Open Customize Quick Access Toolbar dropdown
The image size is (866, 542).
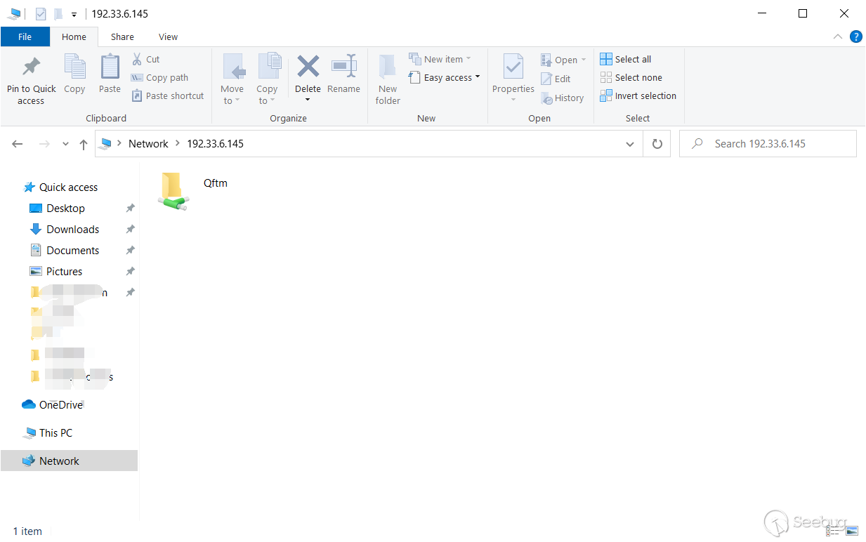point(74,14)
